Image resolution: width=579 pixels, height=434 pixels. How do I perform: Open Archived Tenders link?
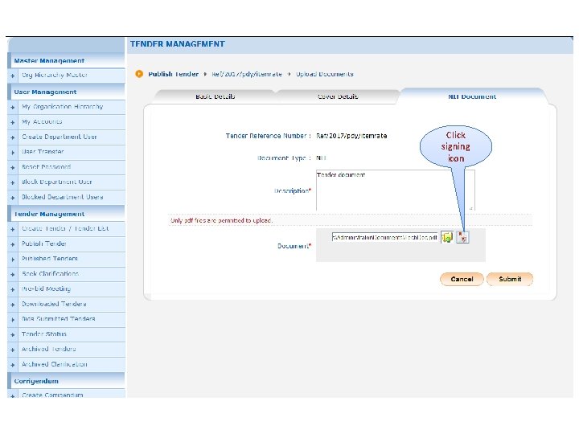click(48, 349)
